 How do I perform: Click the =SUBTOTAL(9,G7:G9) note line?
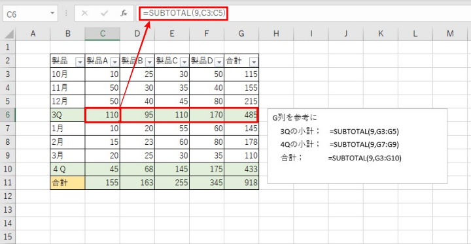coord(364,144)
